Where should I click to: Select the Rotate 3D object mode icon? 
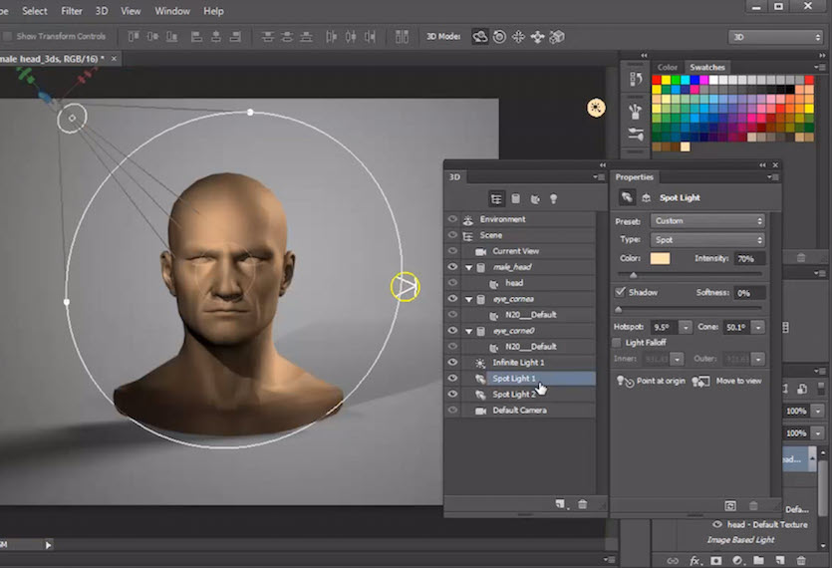pos(479,37)
